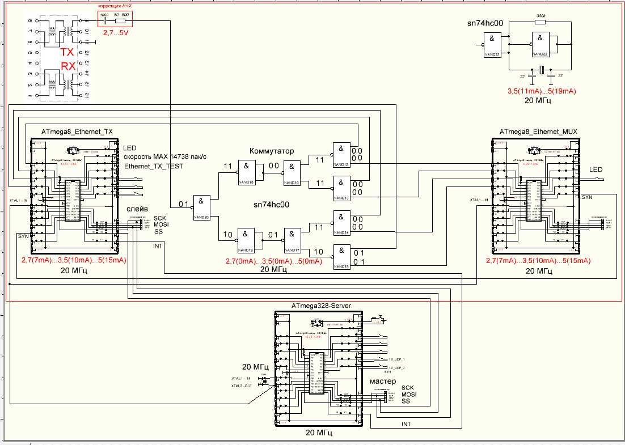Click the NAND17 logic gate

[x=292, y=238]
